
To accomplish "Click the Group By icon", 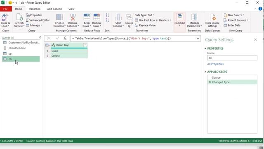I will (x=129, y=17).
